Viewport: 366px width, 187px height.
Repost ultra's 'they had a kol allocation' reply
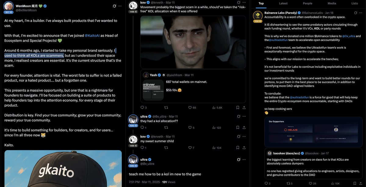(x=166, y=128)
